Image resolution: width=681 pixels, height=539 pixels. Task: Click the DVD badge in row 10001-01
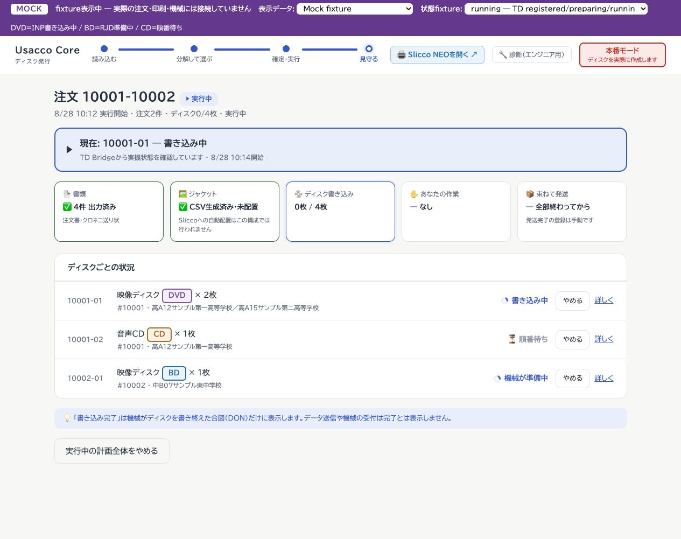pyautogui.click(x=177, y=296)
